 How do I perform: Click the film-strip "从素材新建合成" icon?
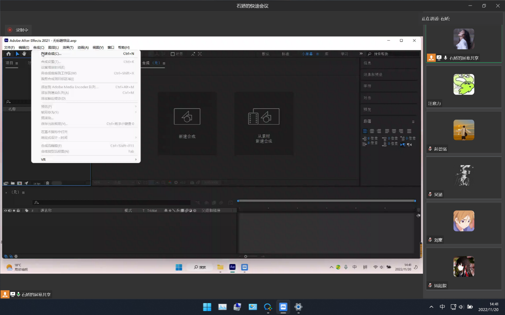coord(264,117)
